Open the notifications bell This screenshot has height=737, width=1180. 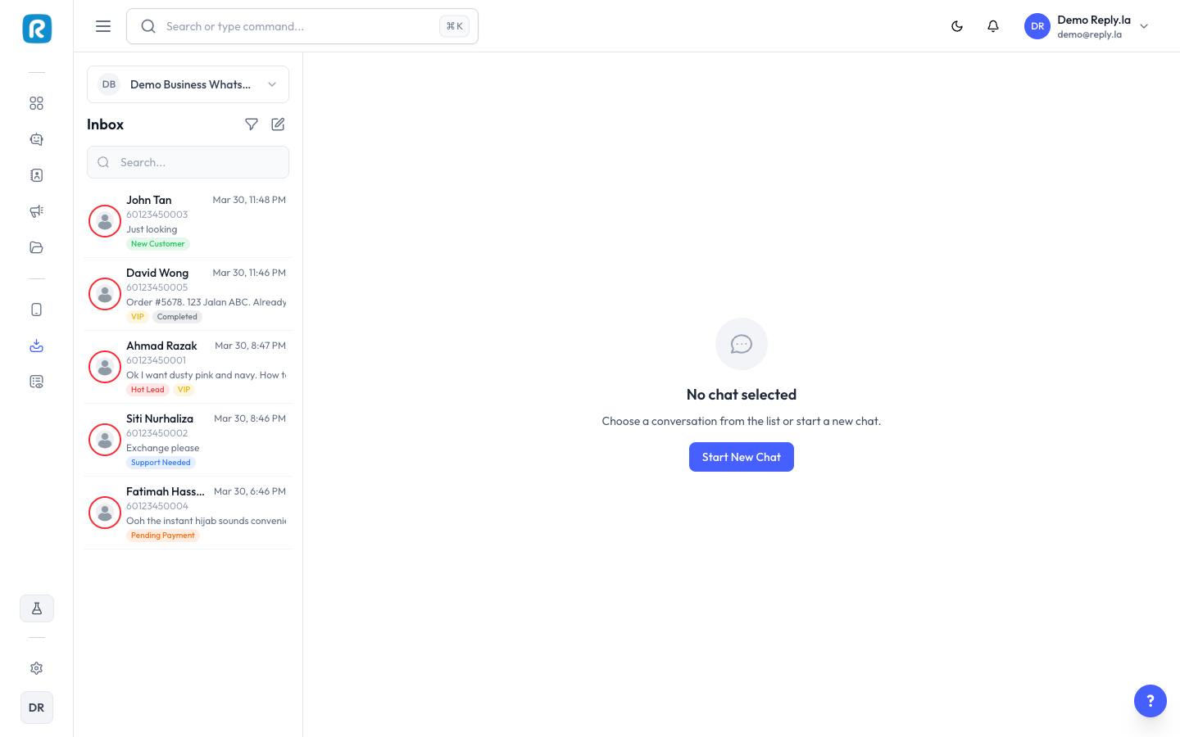click(x=993, y=26)
